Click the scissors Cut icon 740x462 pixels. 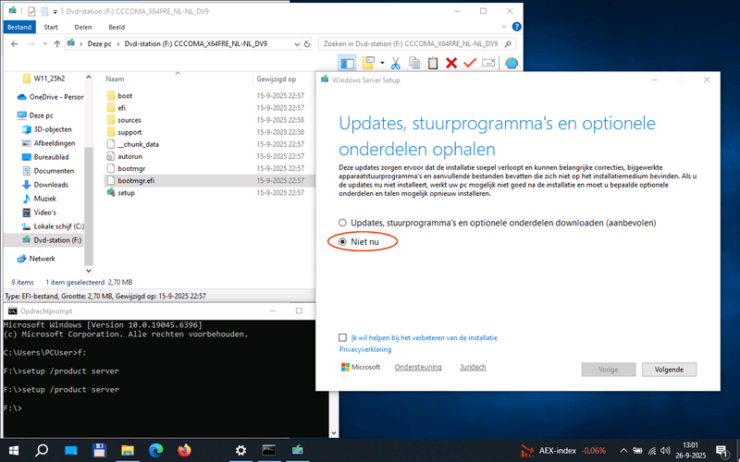coord(396,63)
